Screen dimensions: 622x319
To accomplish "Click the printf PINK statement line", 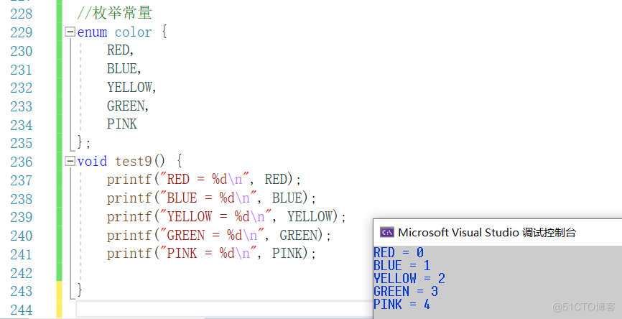I will 211,254.
